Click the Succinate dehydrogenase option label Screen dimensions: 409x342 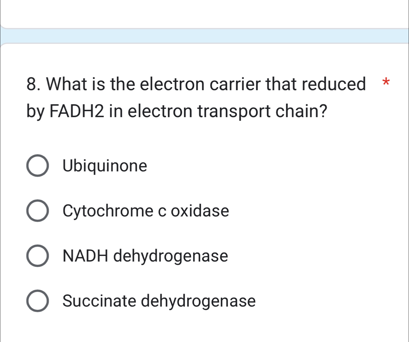[159, 301]
